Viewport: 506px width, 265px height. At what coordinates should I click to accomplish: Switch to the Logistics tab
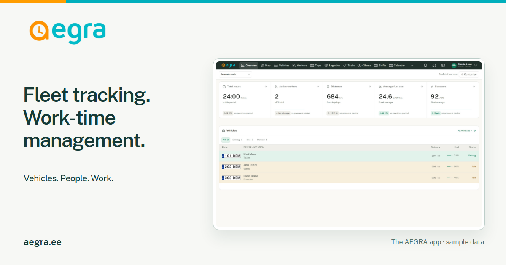[x=332, y=66]
